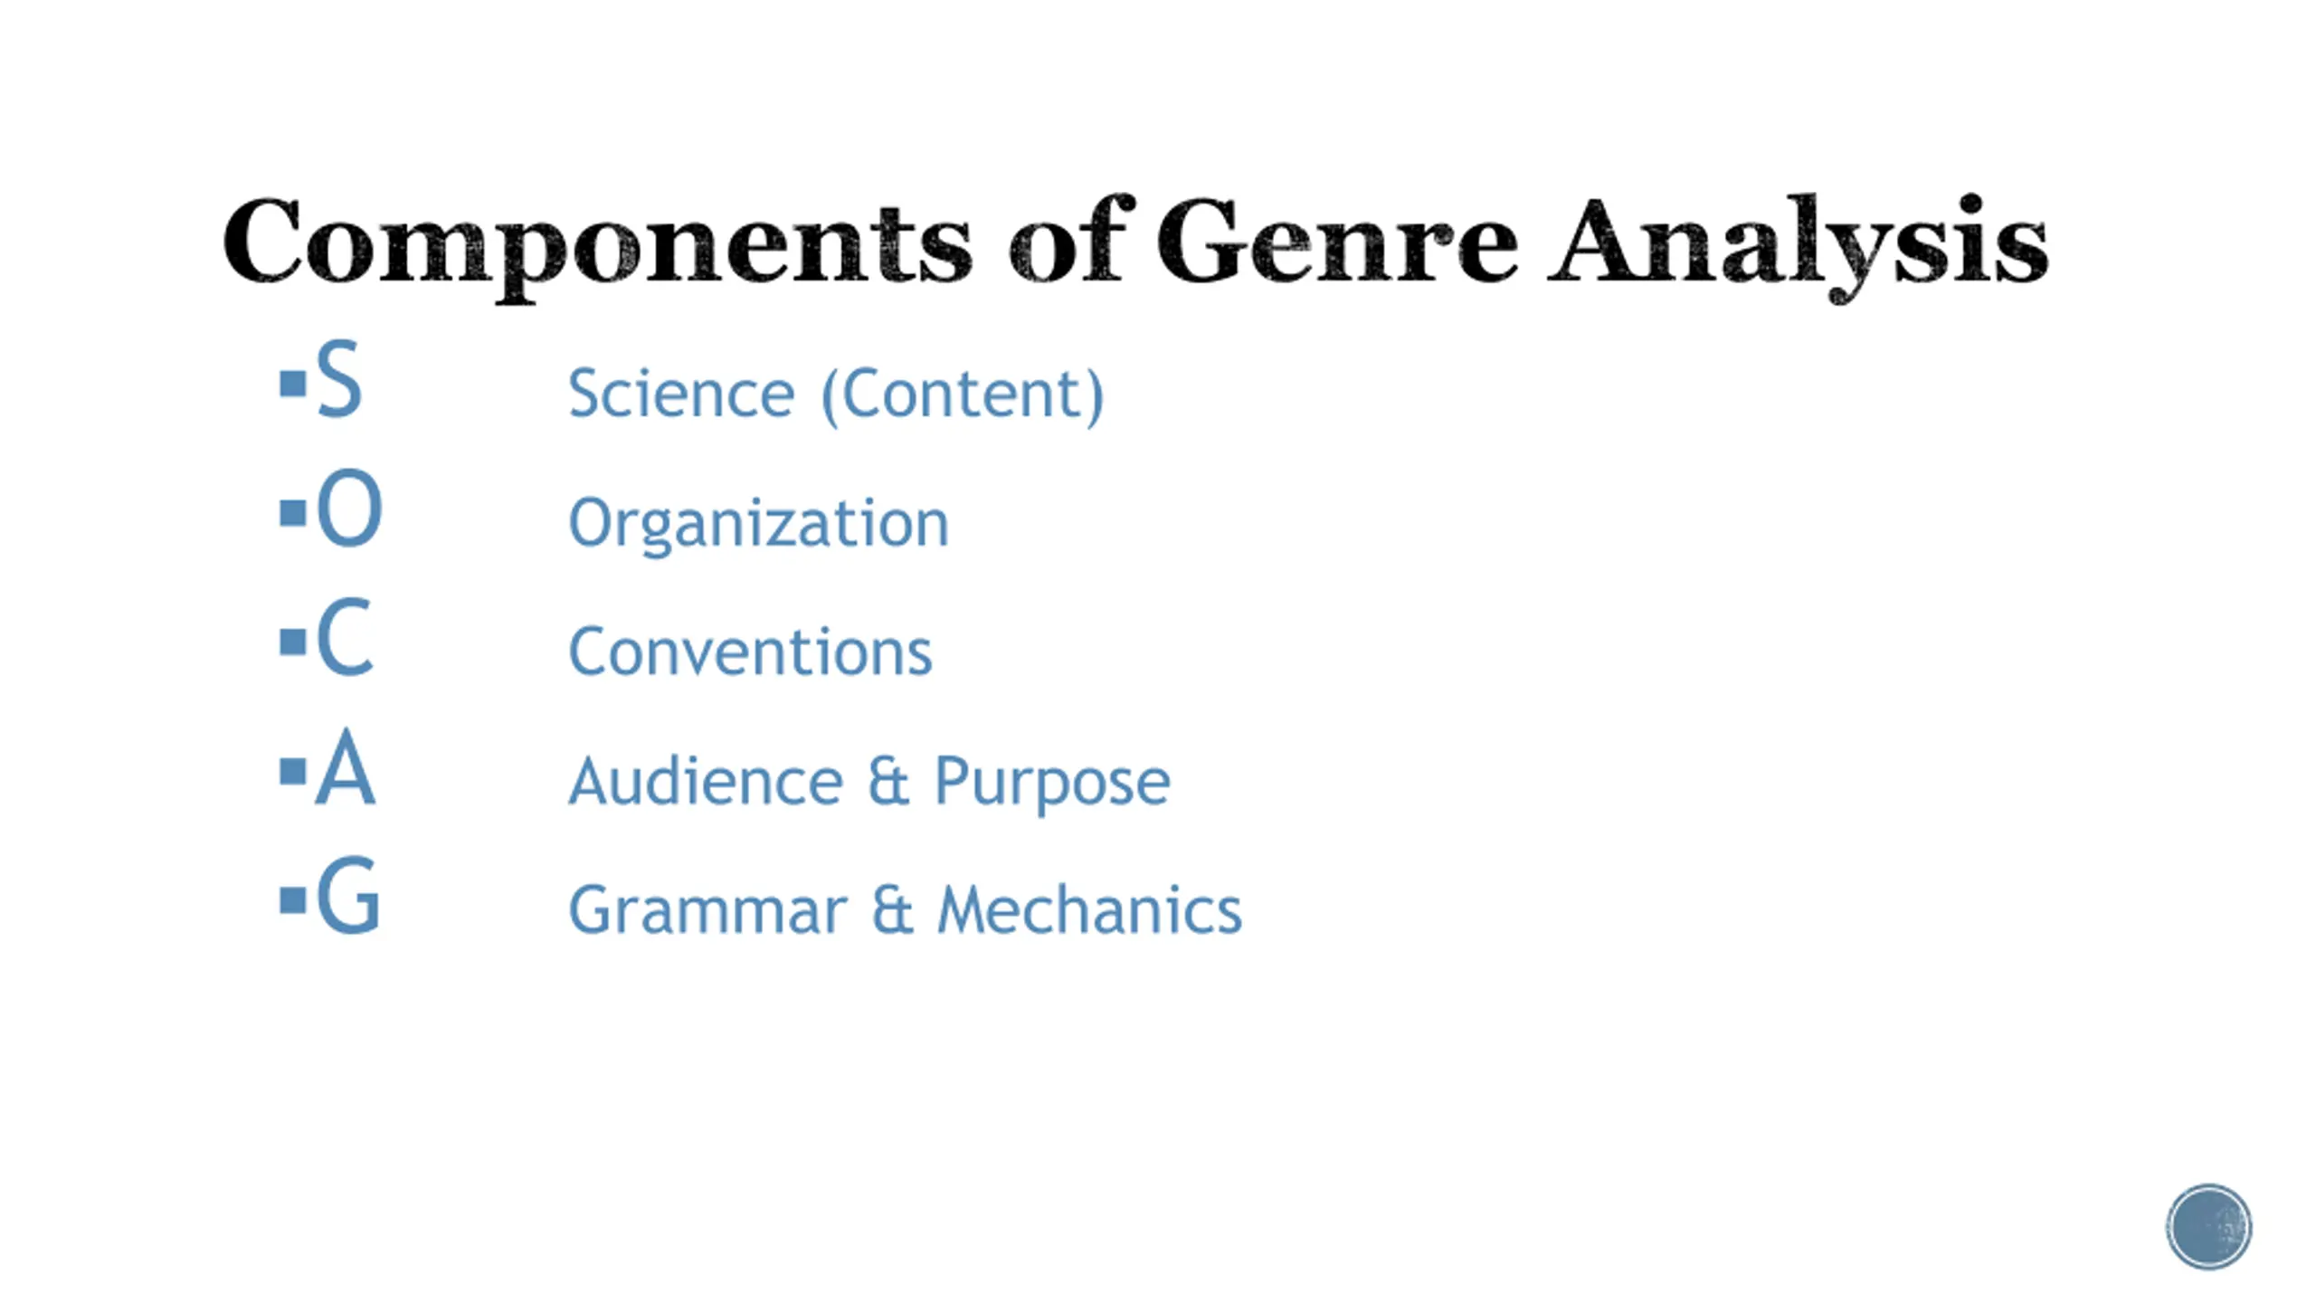Select the large letter G
Screen dimensions: 2316x1303
[x=348, y=896]
